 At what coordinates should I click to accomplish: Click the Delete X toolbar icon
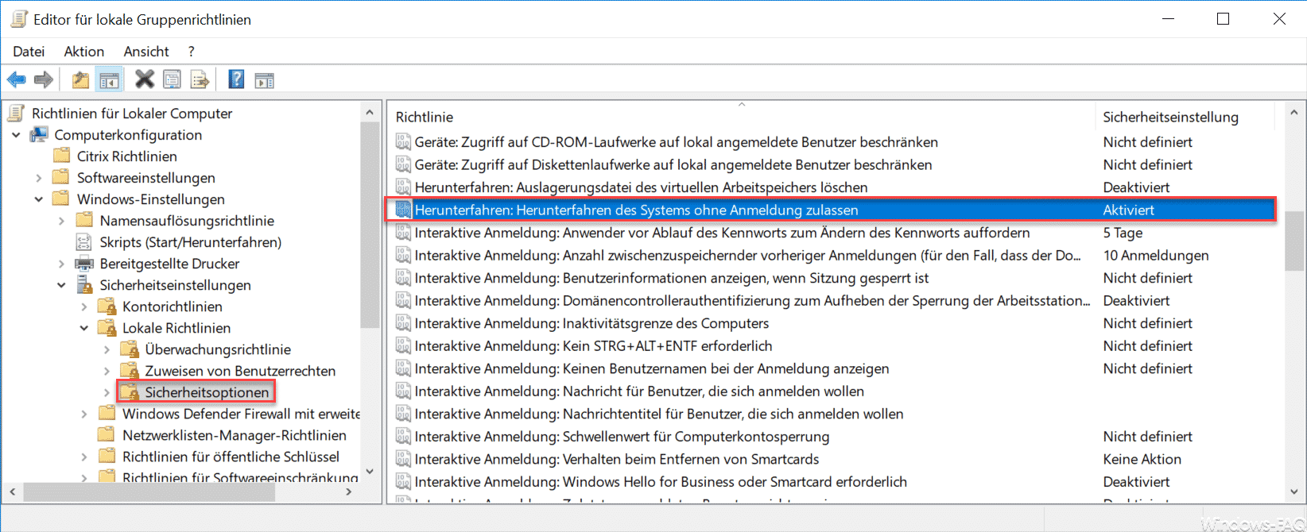145,79
